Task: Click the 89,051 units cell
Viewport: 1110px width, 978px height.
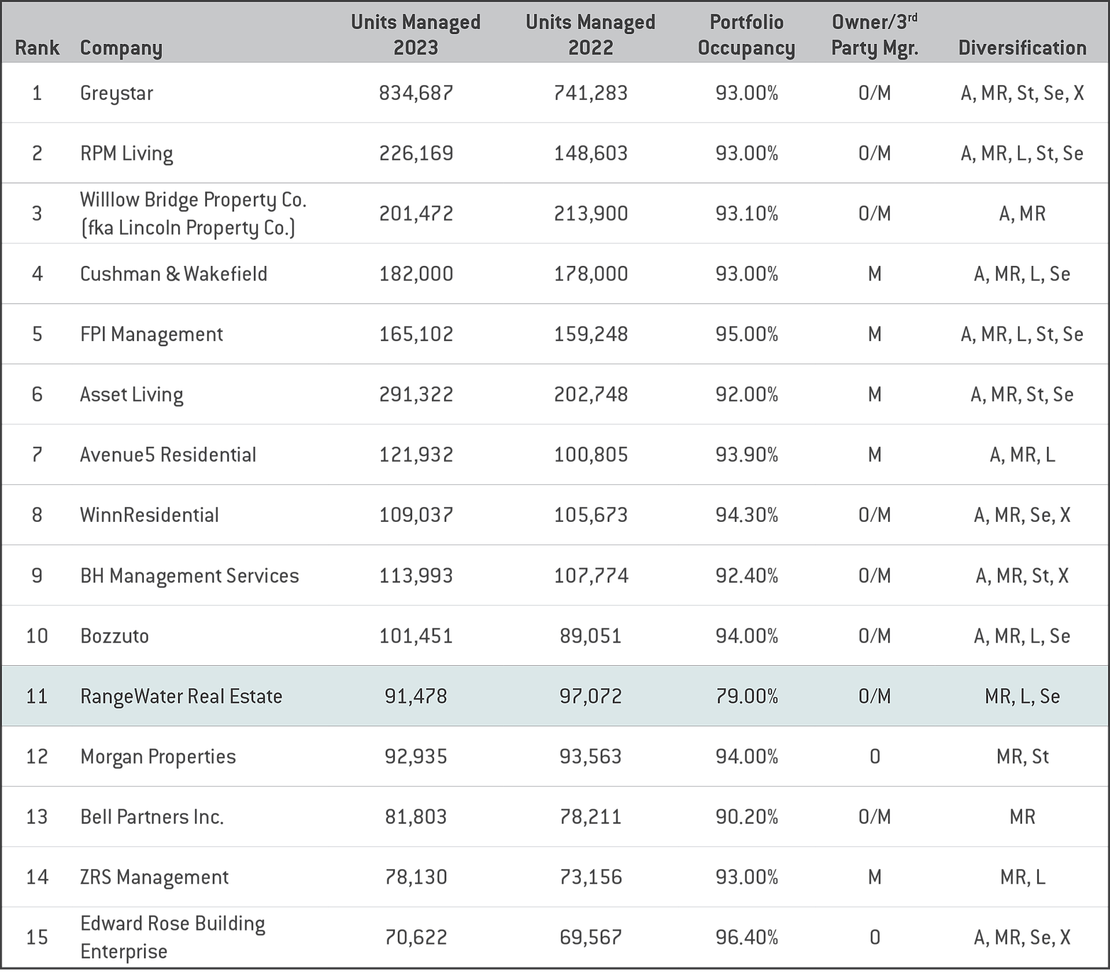Action: [590, 636]
